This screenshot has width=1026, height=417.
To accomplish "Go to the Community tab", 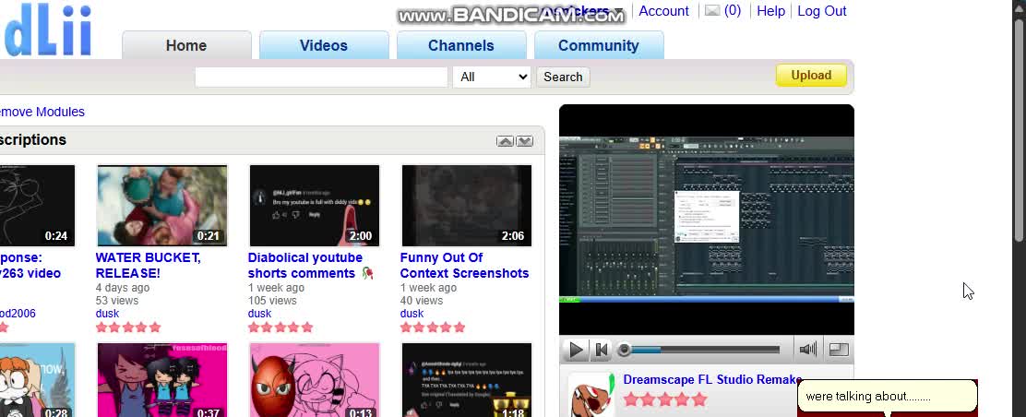I will 599,45.
